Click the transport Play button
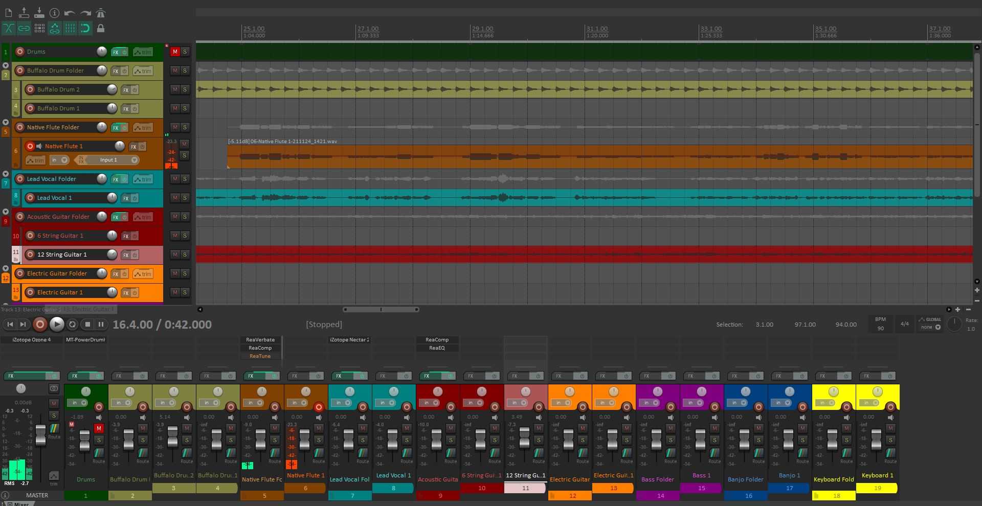 pos(57,324)
